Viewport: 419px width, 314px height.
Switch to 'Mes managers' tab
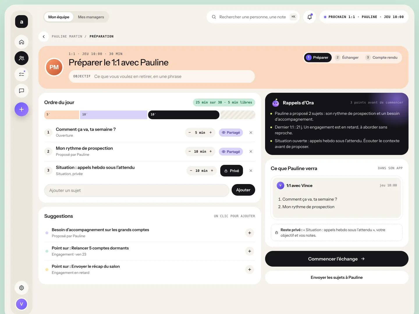click(x=91, y=17)
